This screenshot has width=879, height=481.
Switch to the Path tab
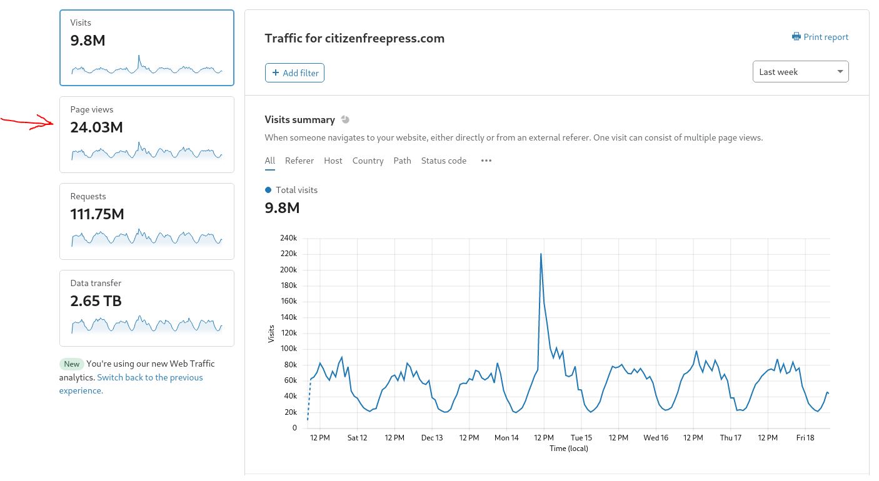coord(403,161)
